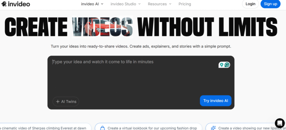Click the plus icon on AI Twins

[58, 102]
